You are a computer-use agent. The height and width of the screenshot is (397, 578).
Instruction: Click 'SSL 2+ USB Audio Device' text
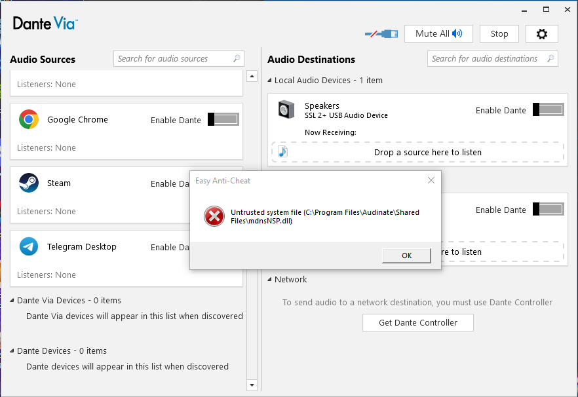346,115
